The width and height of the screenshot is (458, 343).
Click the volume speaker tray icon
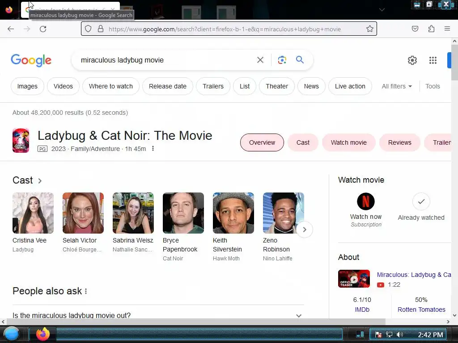click(x=400, y=335)
